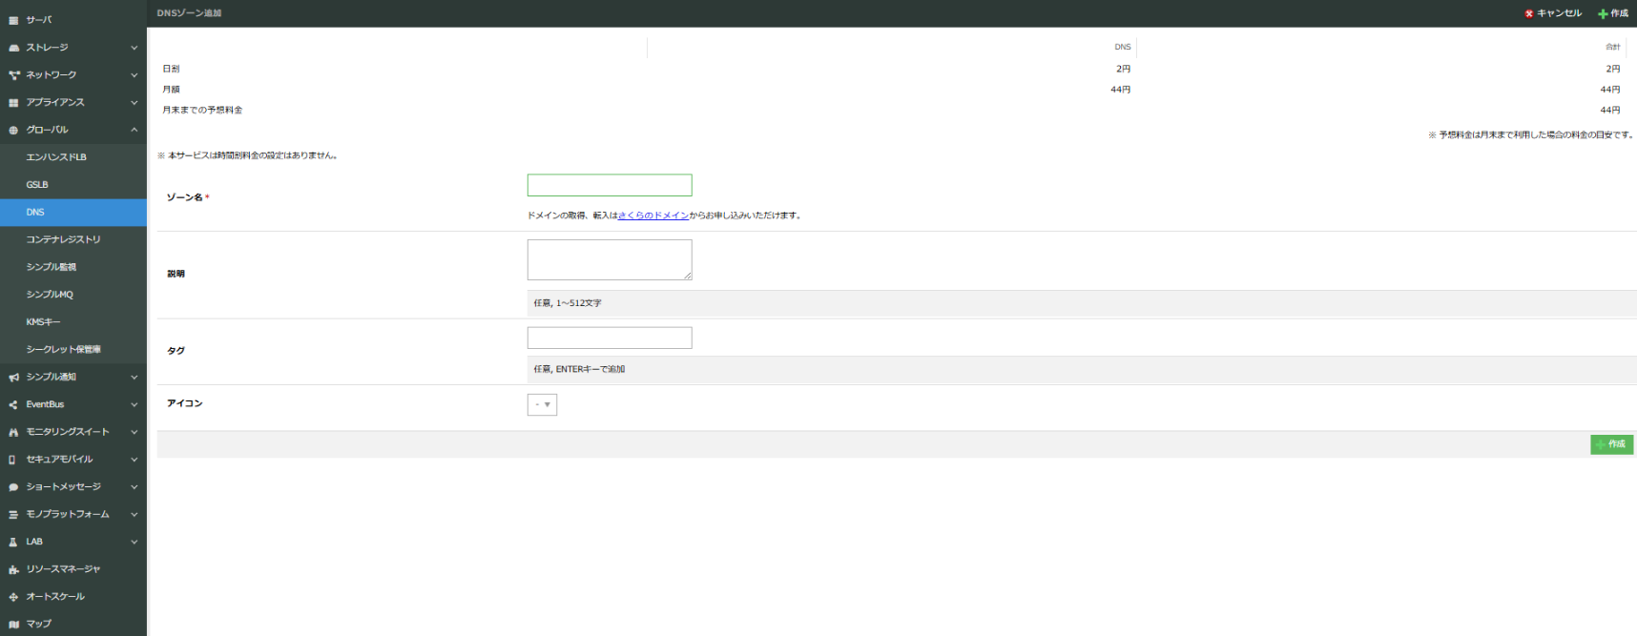Open エンハンスドLB in sidebar
The height and width of the screenshot is (636, 1637).
[x=56, y=157]
